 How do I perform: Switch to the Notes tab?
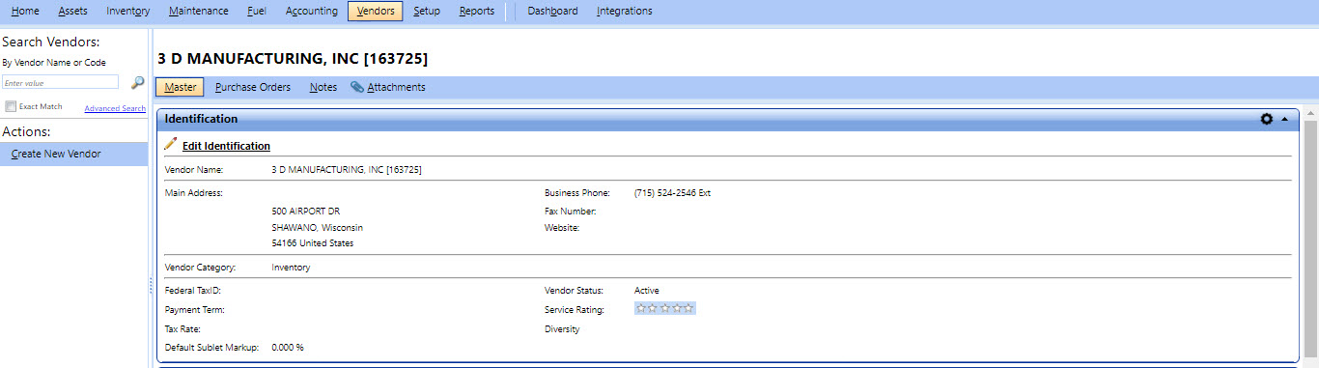tap(323, 87)
